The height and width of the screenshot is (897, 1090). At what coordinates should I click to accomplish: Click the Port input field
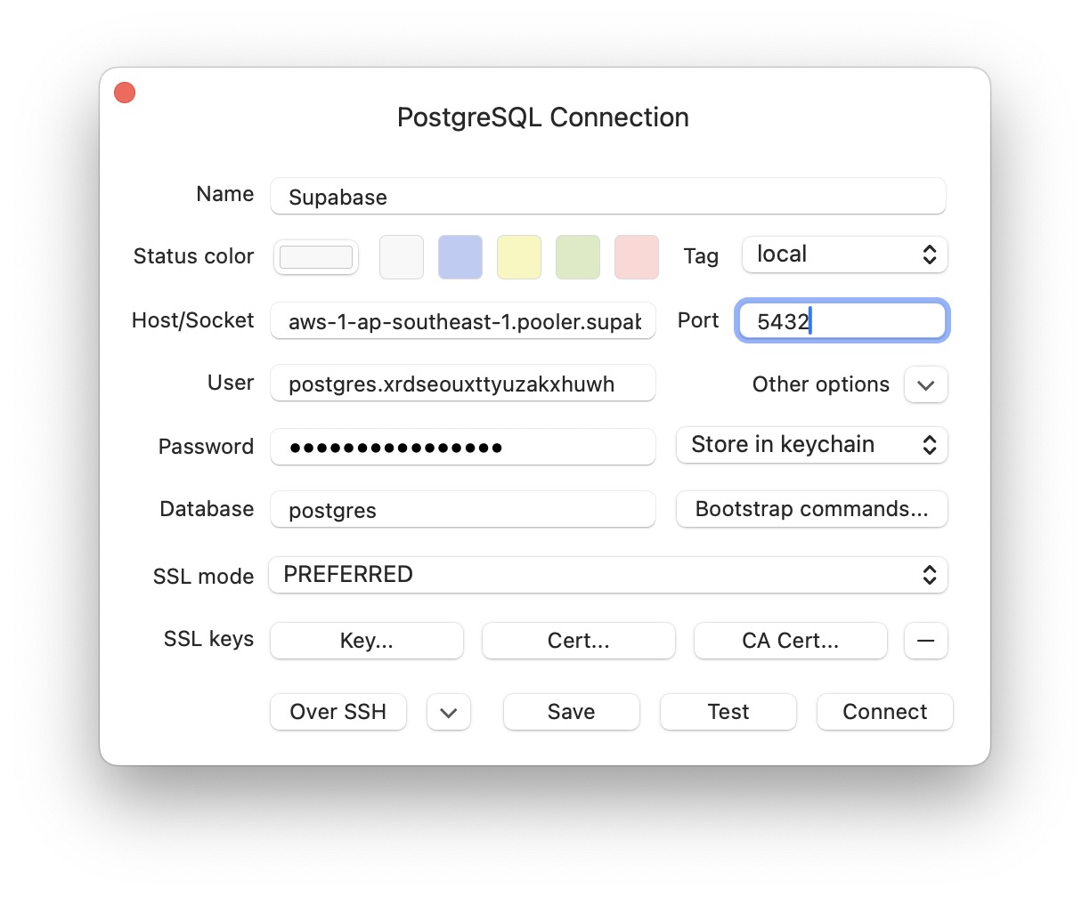click(x=842, y=321)
